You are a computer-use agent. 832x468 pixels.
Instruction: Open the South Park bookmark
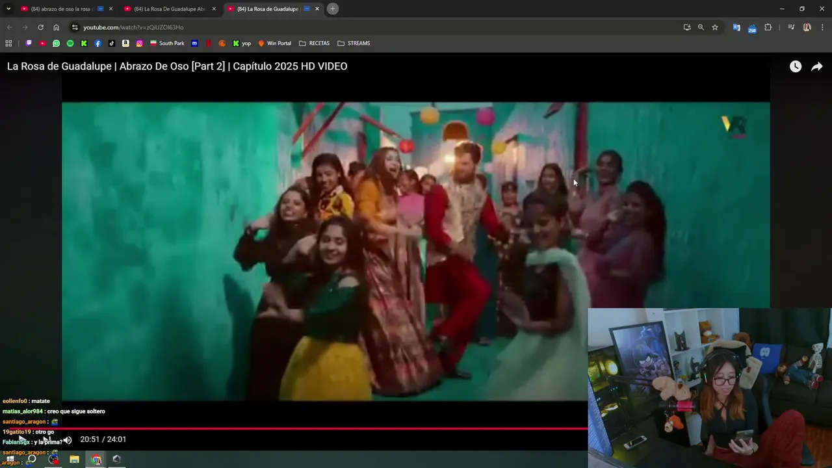167,44
